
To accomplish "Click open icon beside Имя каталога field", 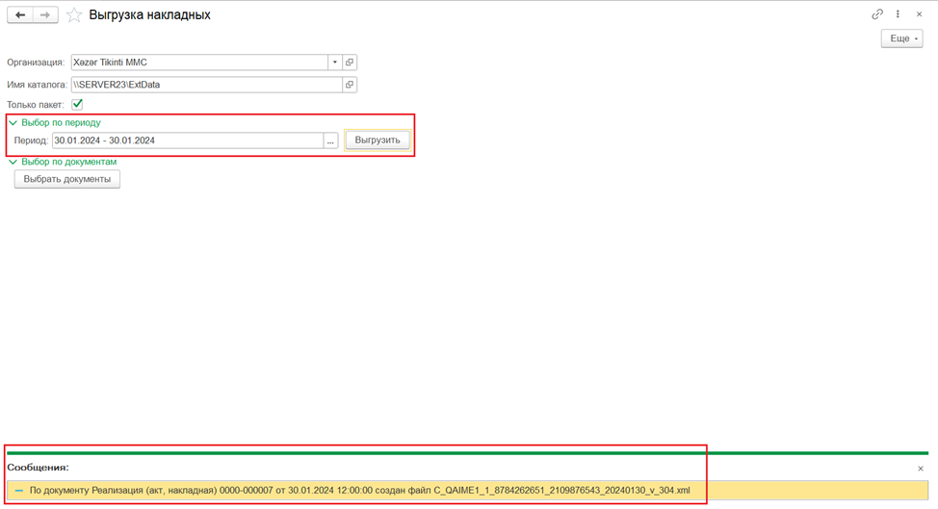I will (x=350, y=85).
